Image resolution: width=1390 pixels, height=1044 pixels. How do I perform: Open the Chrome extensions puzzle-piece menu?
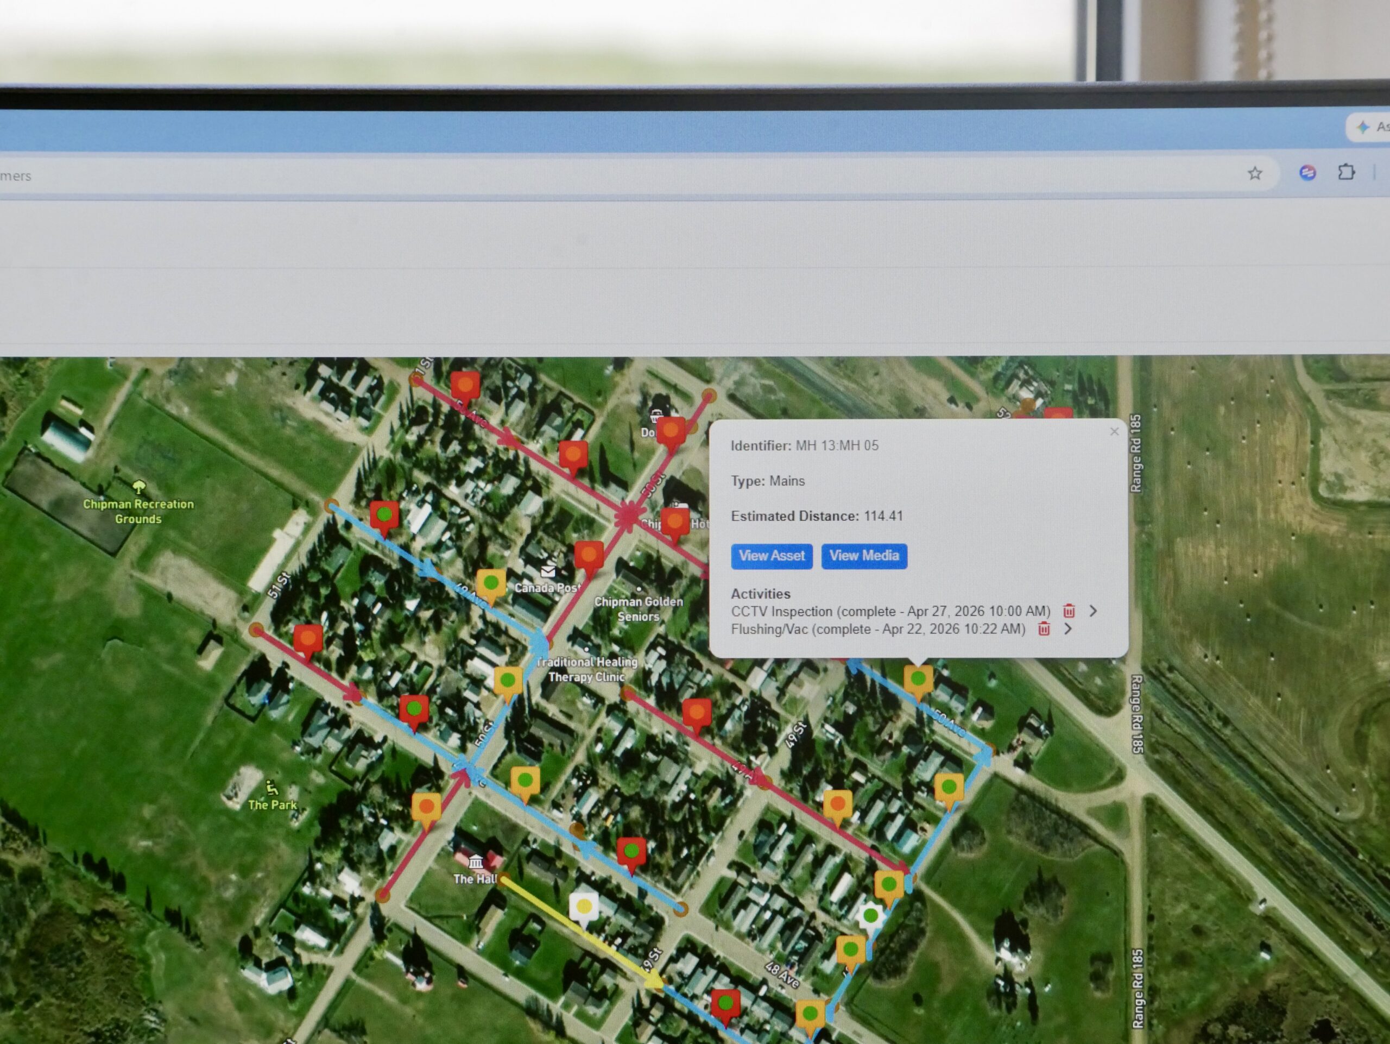[1345, 172]
